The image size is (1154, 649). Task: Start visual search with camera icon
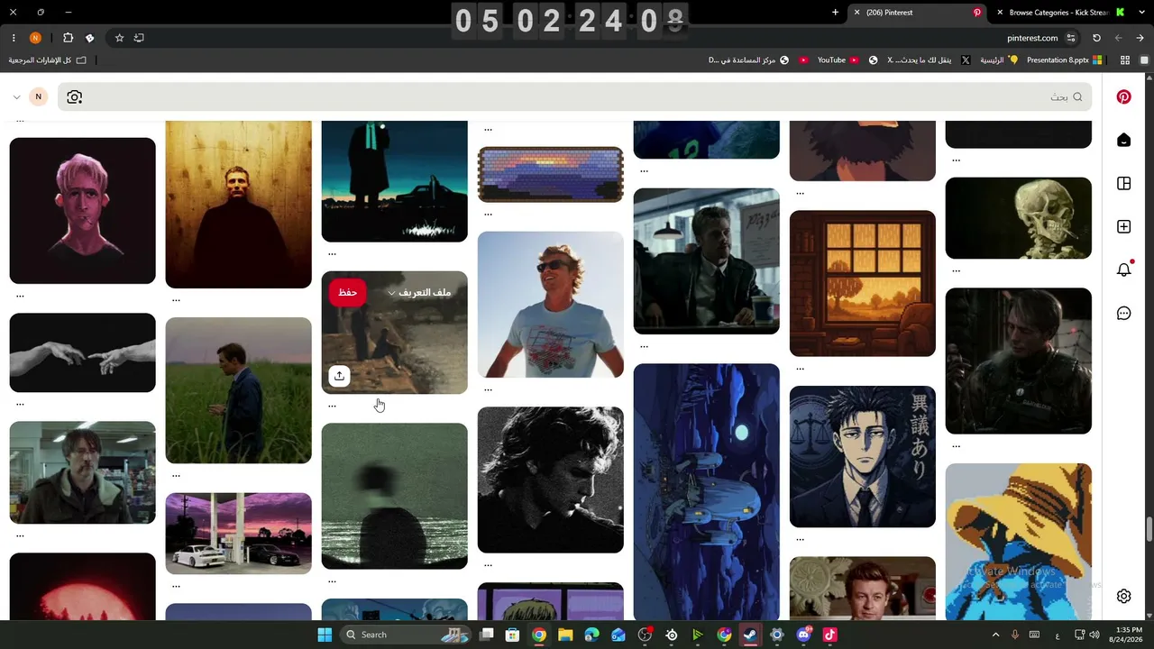[74, 97]
